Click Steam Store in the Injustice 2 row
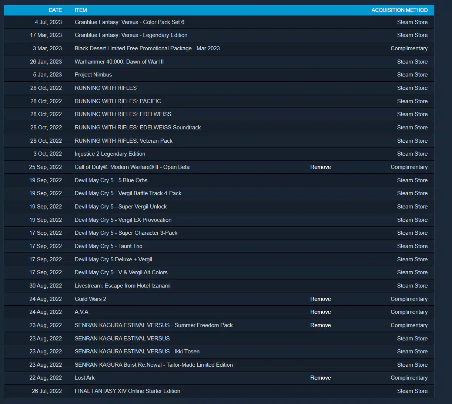Viewport: 452px width, 404px height. (412, 154)
